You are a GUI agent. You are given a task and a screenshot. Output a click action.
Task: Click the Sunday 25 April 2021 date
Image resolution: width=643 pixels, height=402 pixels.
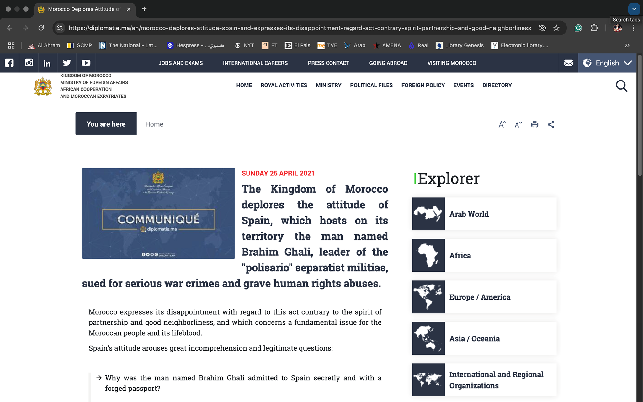tap(278, 173)
